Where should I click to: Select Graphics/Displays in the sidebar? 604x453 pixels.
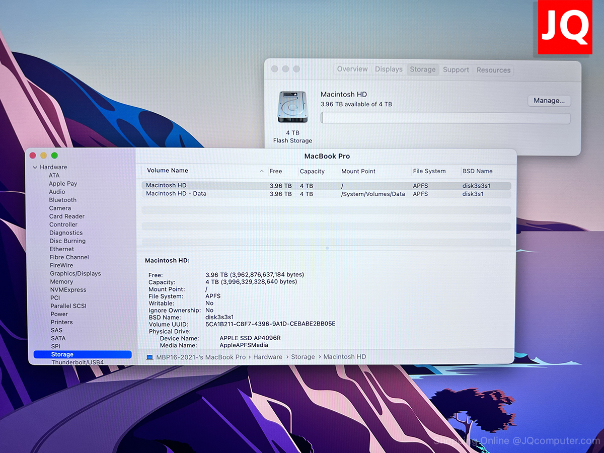tap(75, 273)
